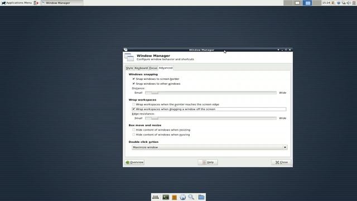
Task: Roll up window using title bar arrow
Action: [278, 50]
